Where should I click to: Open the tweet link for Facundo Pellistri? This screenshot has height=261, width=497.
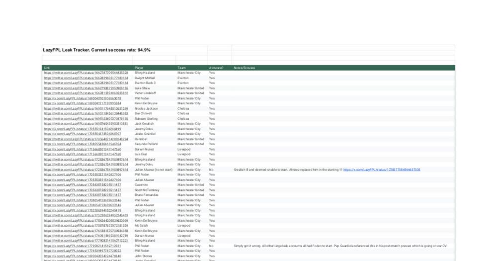(x=83, y=144)
